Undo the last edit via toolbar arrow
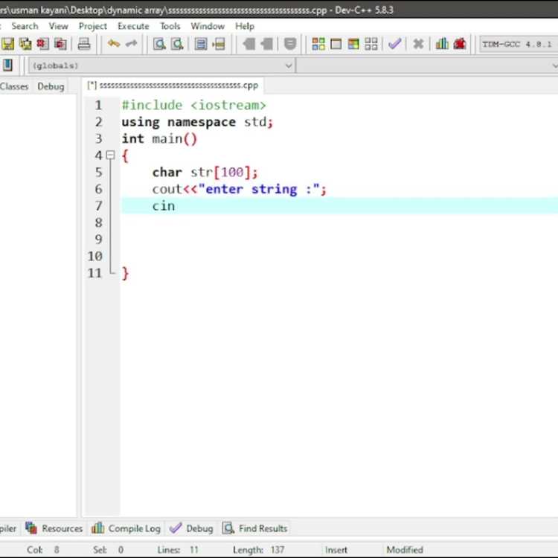Screen dimensions: 558x558 pos(114,44)
